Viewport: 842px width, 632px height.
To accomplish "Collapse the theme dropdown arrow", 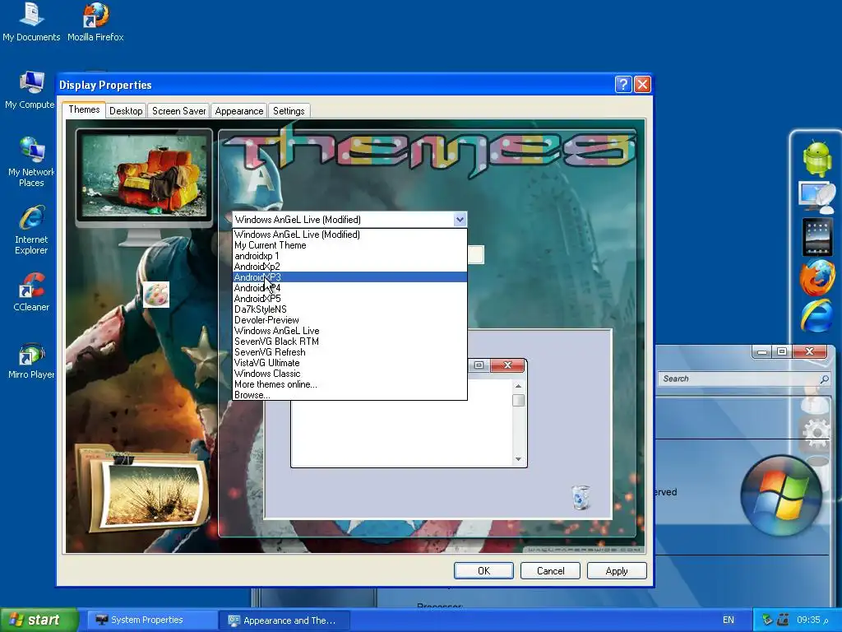I will 460,219.
